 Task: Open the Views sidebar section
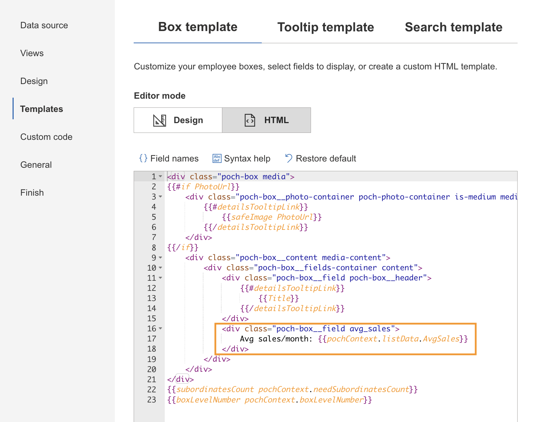coord(32,53)
